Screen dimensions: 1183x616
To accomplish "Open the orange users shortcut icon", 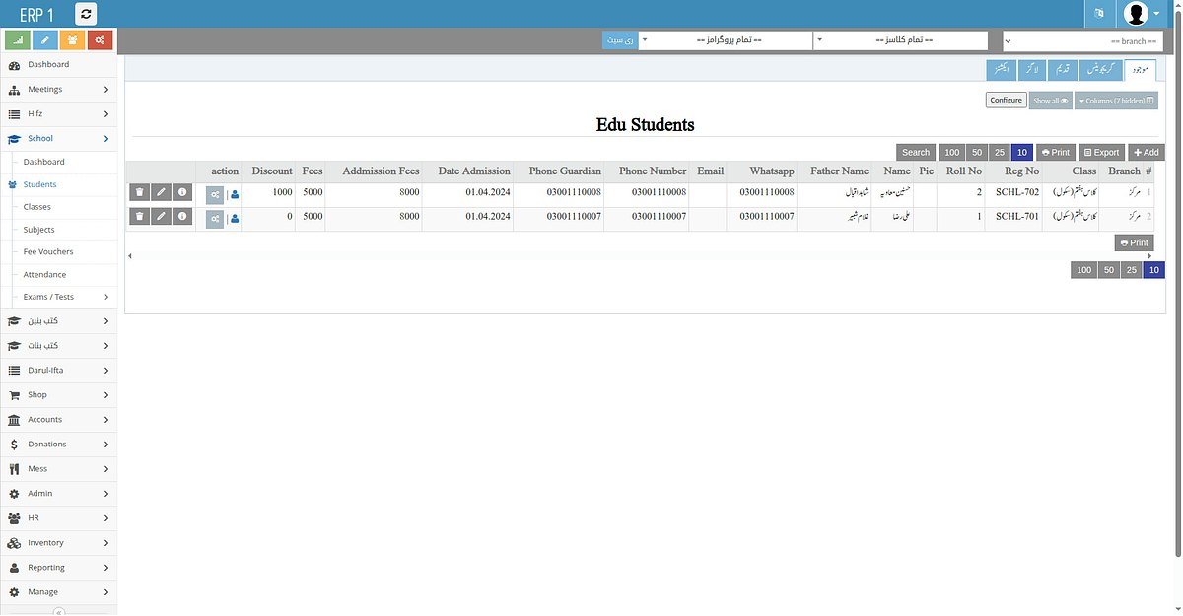I will pos(72,39).
